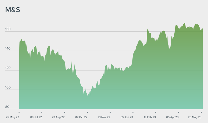
Task: Select the 80 y-axis label
Action: [7, 107]
